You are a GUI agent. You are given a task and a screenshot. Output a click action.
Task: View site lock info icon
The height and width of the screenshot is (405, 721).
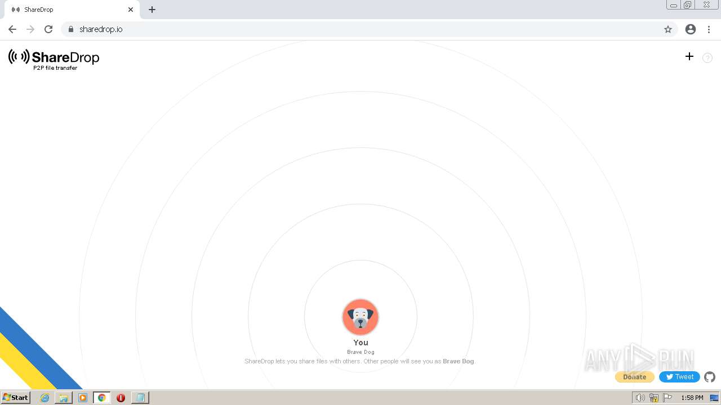71,29
